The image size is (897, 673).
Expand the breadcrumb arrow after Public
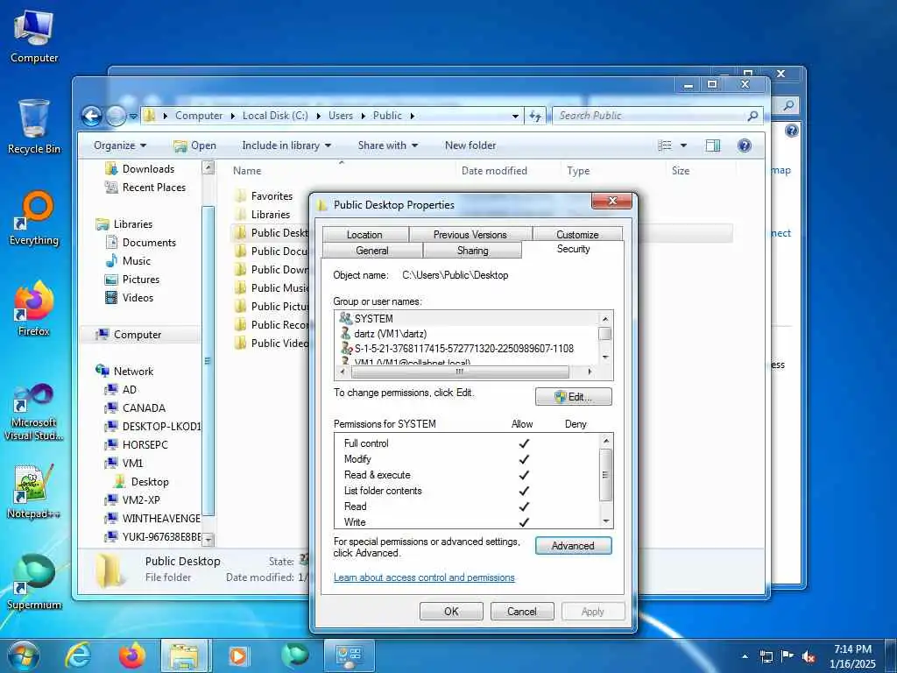412,117
